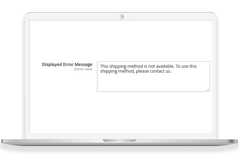
Task: Click the laptop webcam circle
Action: (x=122, y=17)
